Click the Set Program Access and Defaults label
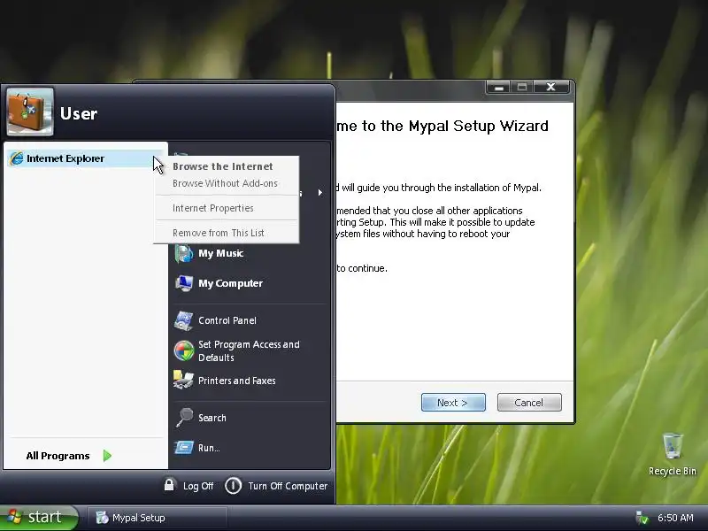 point(249,350)
